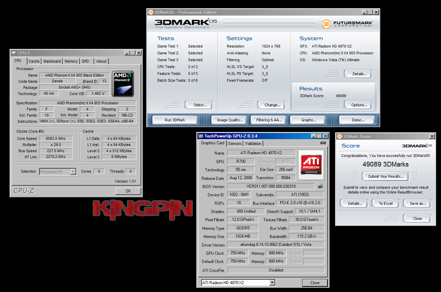
Task: Open the Memory tab in CPU-Z
Action: point(71,61)
